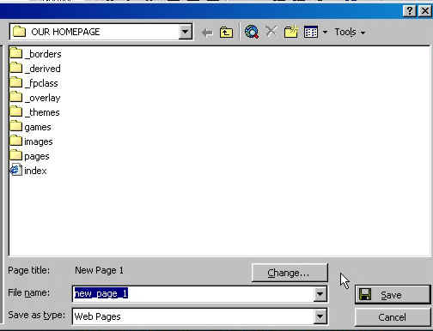Click the Delete X toolbar icon
This screenshot has width=433, height=331.
tap(271, 32)
